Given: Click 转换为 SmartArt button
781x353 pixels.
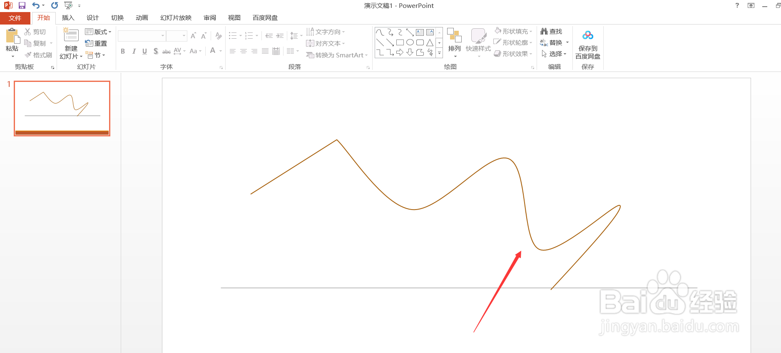Looking at the screenshot, I should pos(337,55).
